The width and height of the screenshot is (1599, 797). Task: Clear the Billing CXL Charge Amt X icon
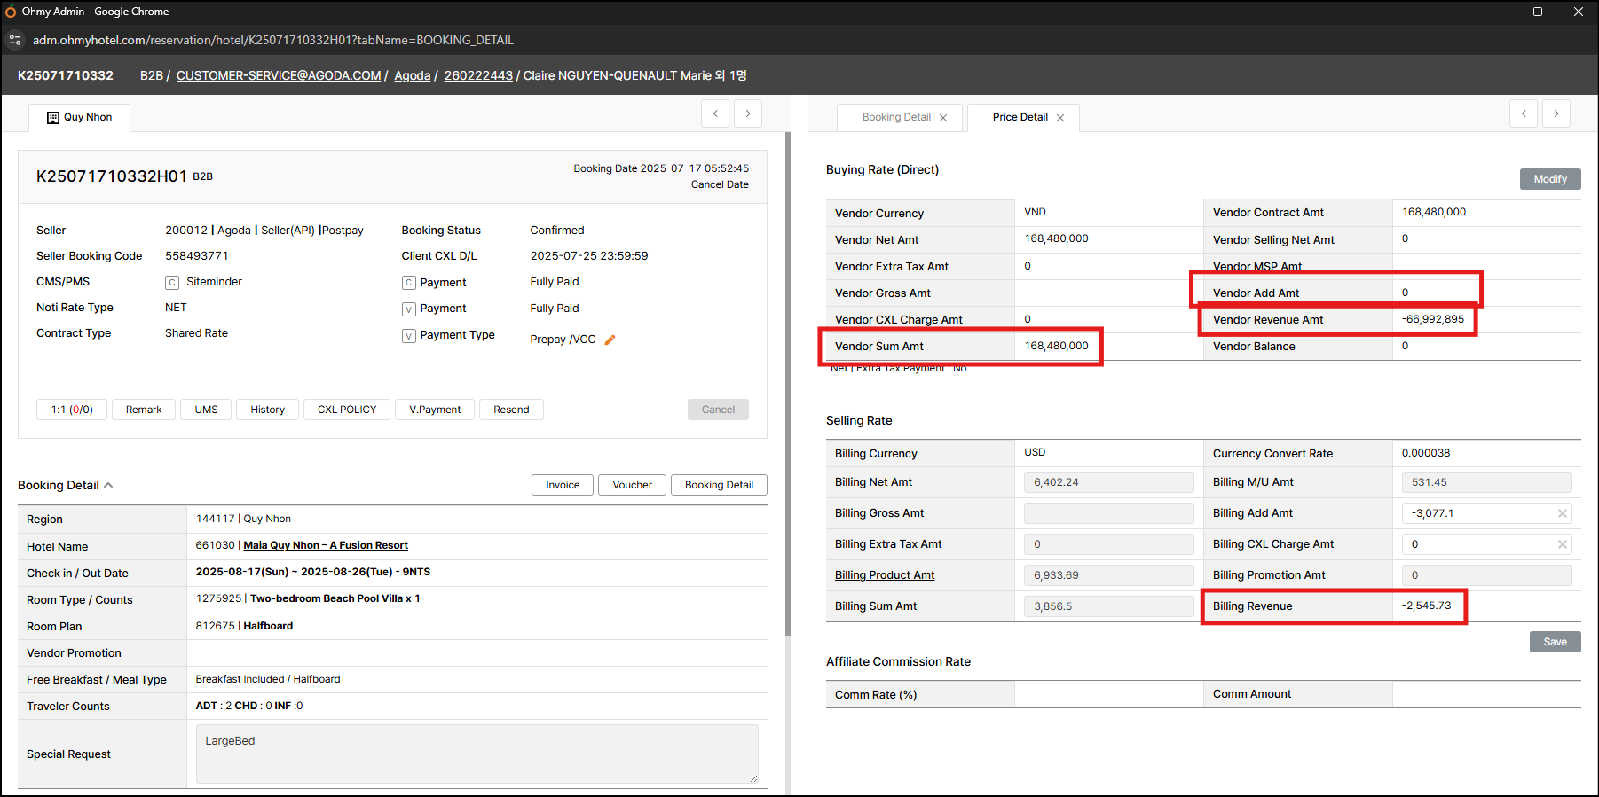(1562, 544)
